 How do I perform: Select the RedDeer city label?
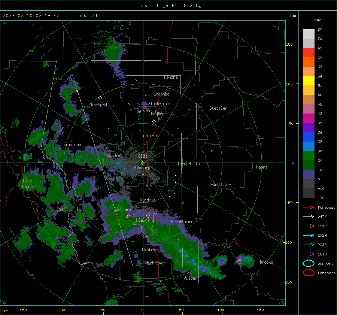click(x=159, y=113)
